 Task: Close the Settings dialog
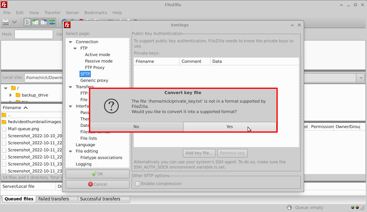coord(299,25)
